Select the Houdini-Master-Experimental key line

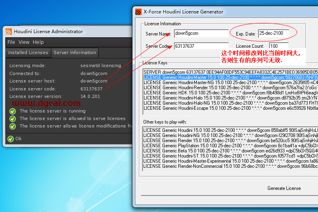coord(230,161)
